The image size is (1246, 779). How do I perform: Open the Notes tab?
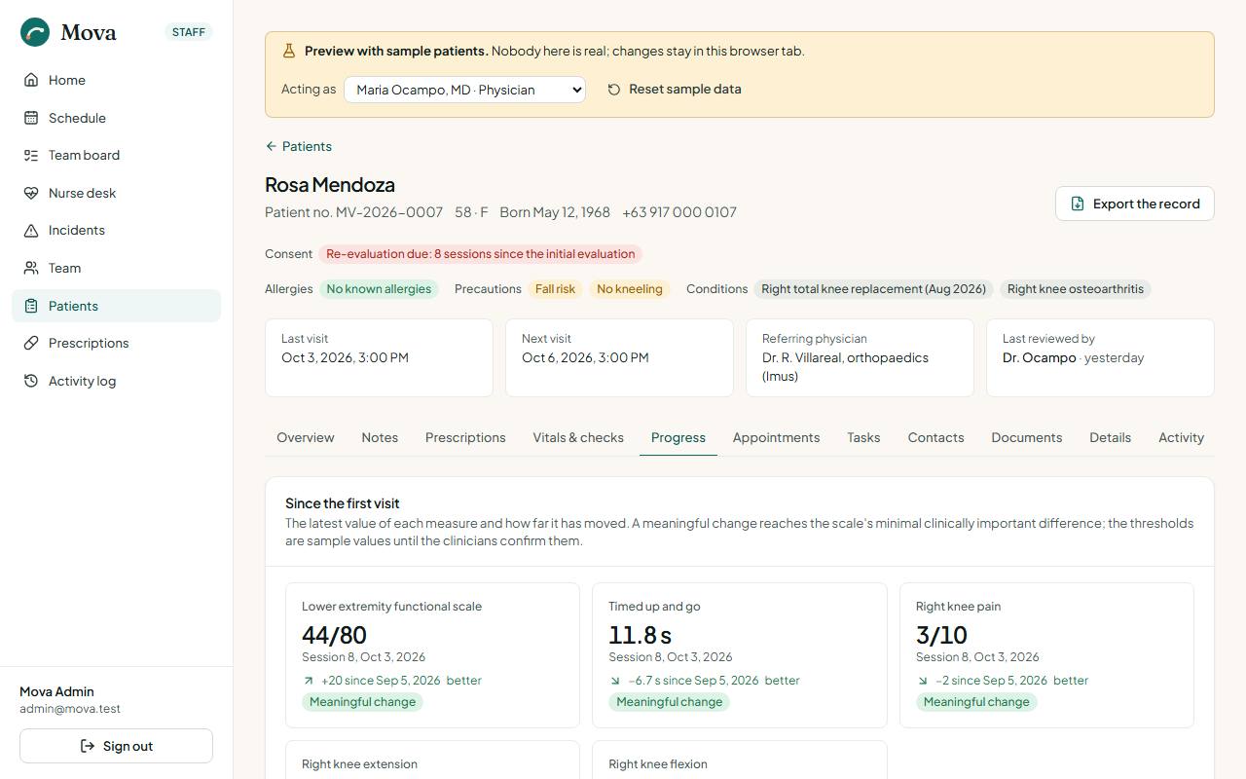click(380, 437)
